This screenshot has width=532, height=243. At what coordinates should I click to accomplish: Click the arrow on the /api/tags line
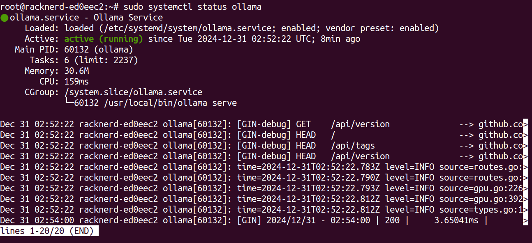pos(467,145)
